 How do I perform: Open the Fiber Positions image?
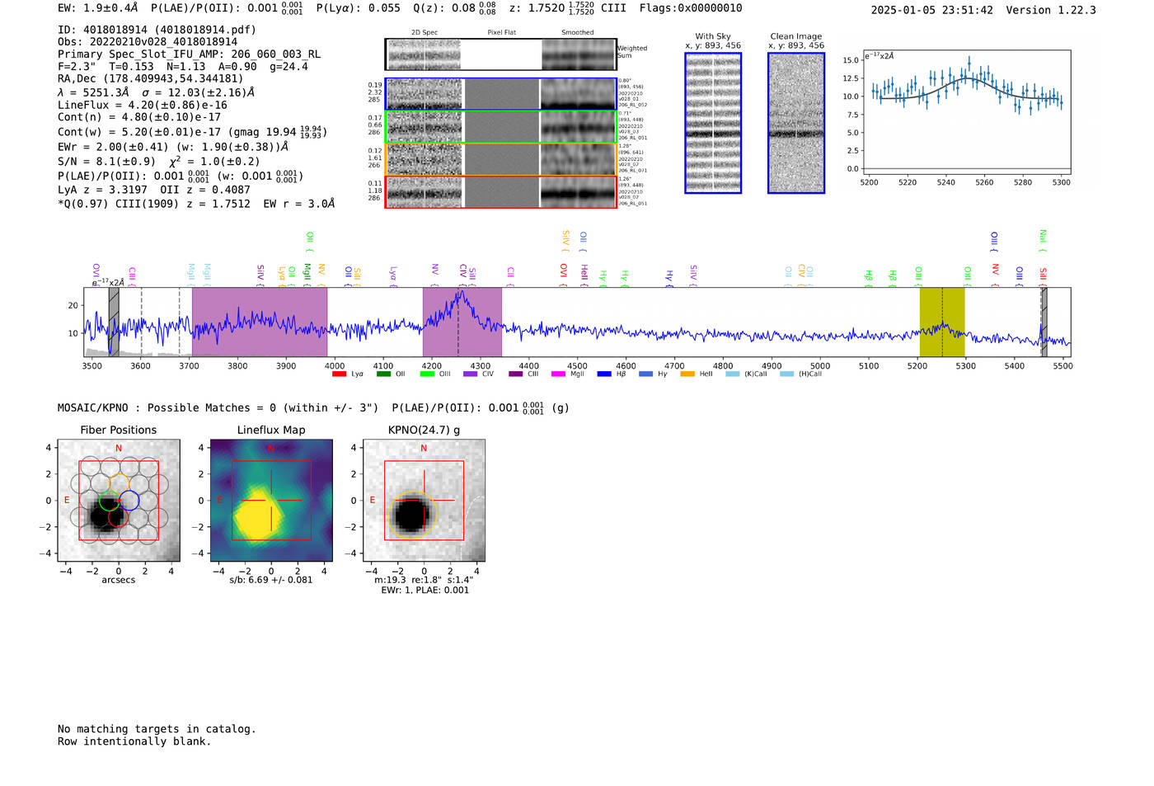(x=119, y=501)
